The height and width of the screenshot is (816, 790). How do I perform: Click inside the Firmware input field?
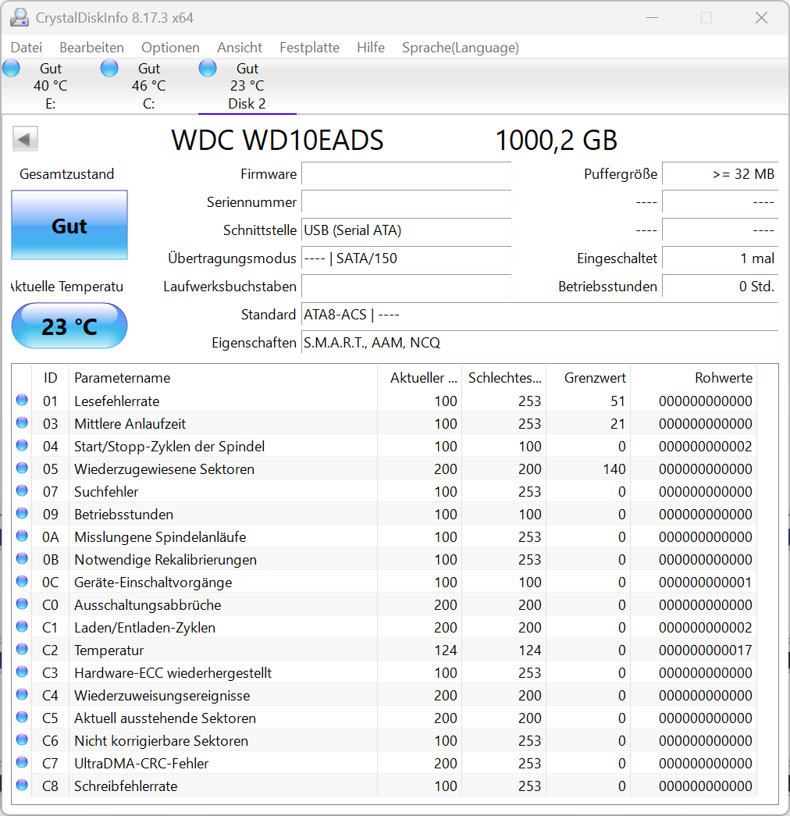pyautogui.click(x=406, y=173)
